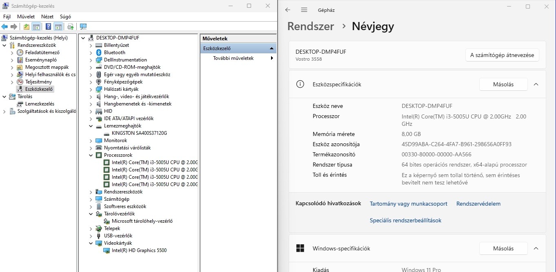Screen dimensions: 556x272
Task: Collapse the Rendszereszközök node
Action: tap(4, 45)
